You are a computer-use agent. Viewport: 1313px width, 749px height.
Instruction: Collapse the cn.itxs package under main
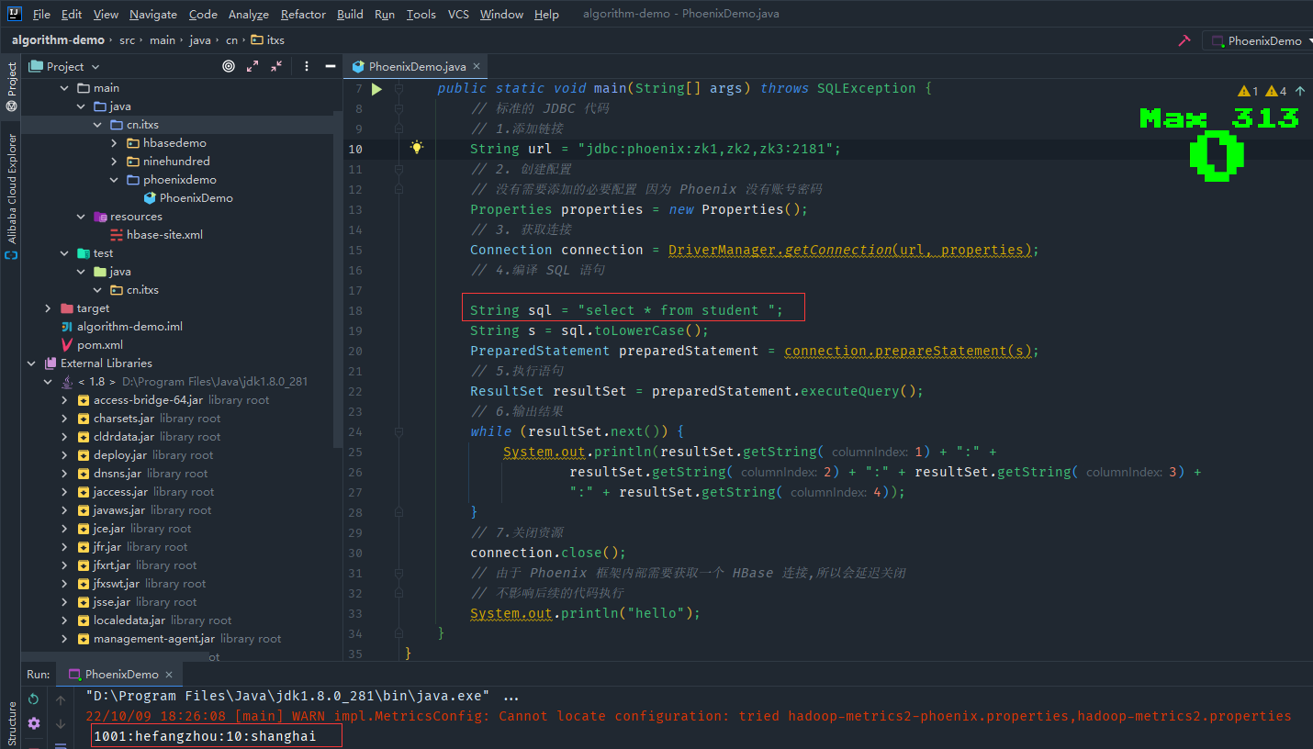coord(97,125)
